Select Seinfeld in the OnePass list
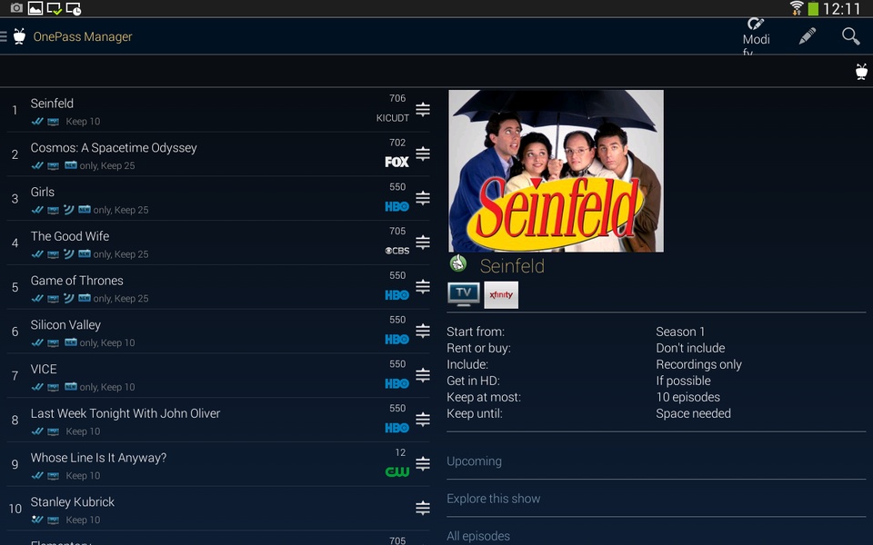The height and width of the screenshot is (545, 873). tap(218, 110)
